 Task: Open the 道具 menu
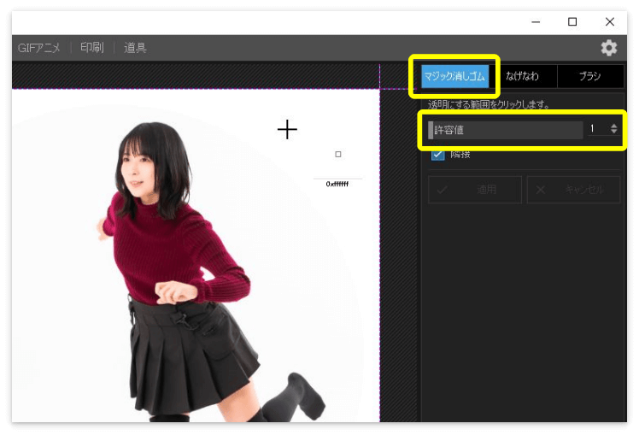coord(135,48)
